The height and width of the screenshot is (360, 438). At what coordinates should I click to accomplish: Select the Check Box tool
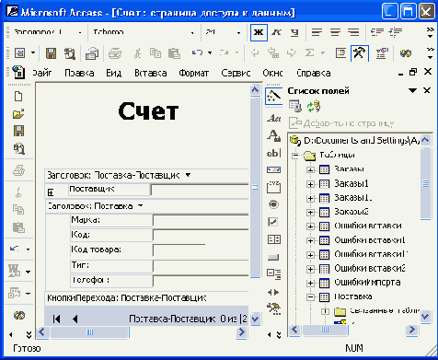(273, 222)
